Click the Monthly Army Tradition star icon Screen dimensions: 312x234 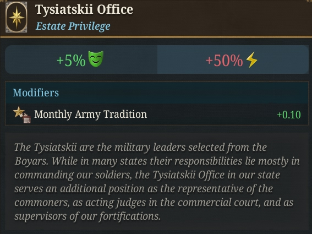[x=19, y=112]
